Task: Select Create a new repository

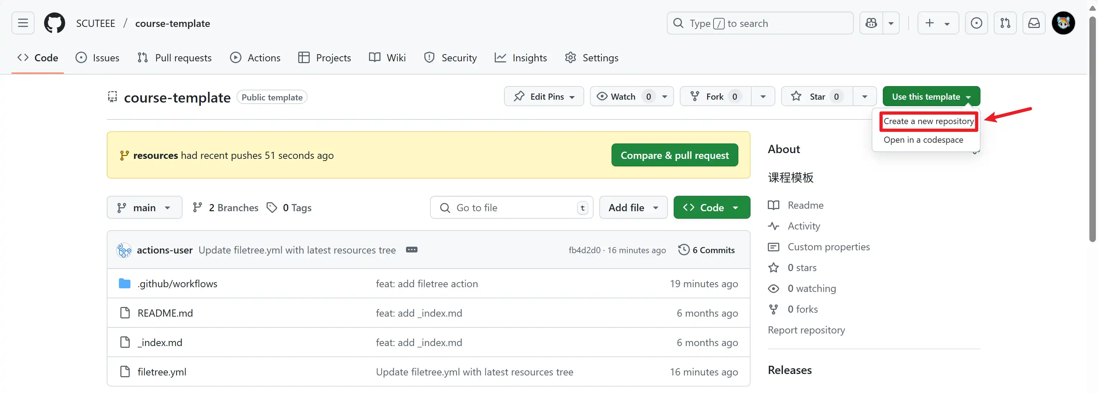Action: click(x=928, y=121)
